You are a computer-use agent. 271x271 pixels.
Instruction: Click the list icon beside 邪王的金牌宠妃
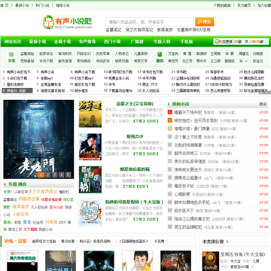coord(170,227)
